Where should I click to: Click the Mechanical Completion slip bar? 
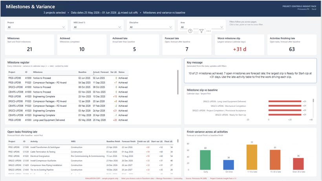(x=285, y=106)
